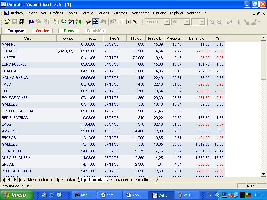Restore the inner document window
The width and height of the screenshot is (267, 200).
[259, 14]
